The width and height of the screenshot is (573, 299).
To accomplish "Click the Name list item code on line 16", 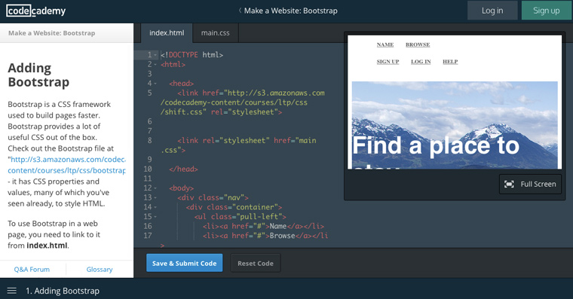I will coord(263,226).
